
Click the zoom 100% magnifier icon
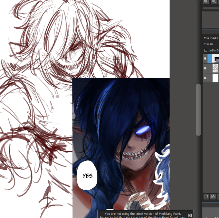206,2
